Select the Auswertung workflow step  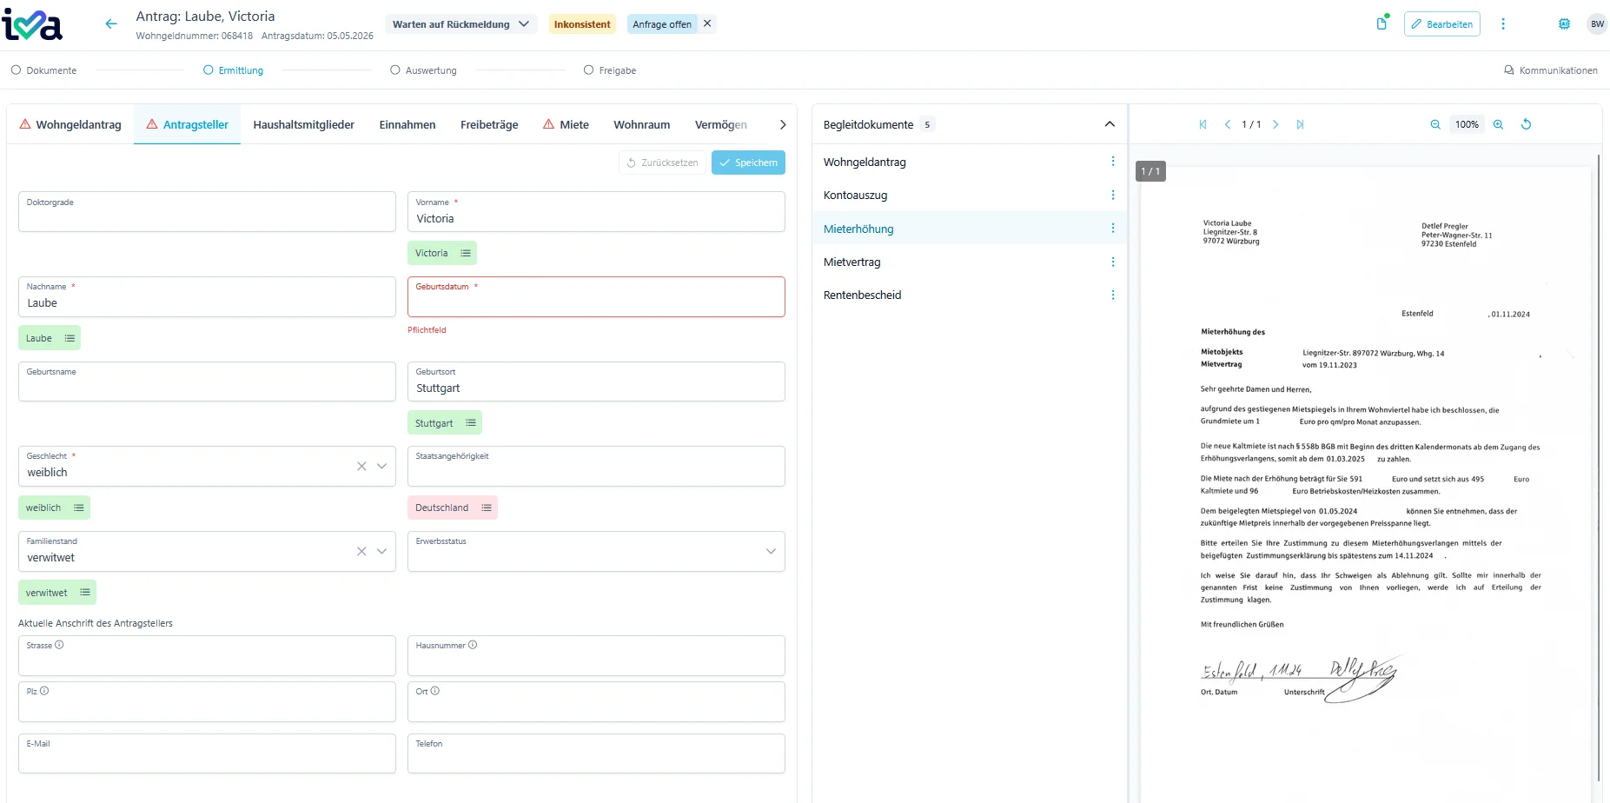pos(424,70)
